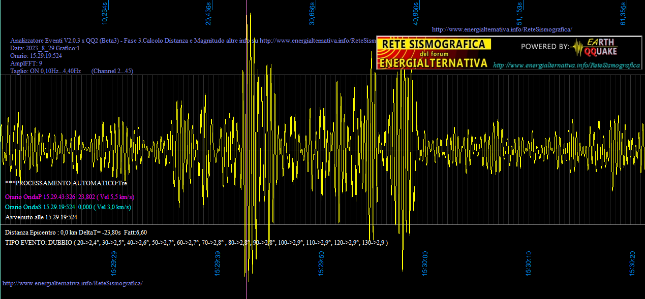Click the 'AmplFFT: 9' value
Screen dimensions: 645x299
pos(26,63)
